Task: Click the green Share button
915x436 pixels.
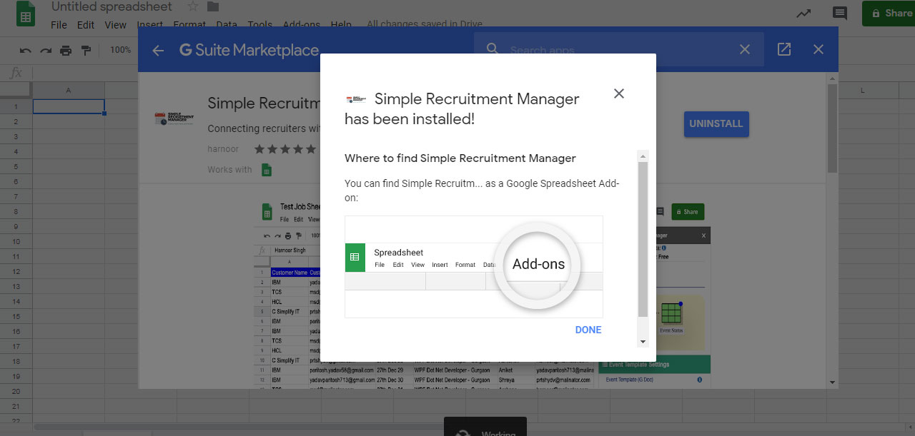Action: (x=889, y=13)
